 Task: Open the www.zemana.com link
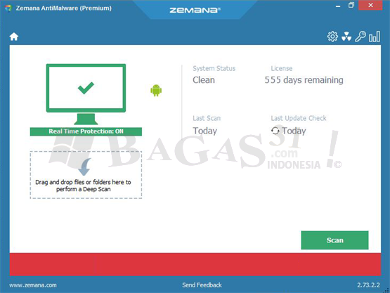(33, 285)
